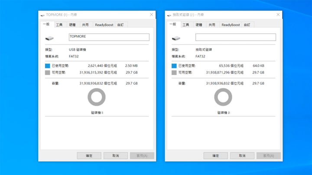Open the 硬體 tab in the J: window
The image size is (312, 175).
(199, 25)
